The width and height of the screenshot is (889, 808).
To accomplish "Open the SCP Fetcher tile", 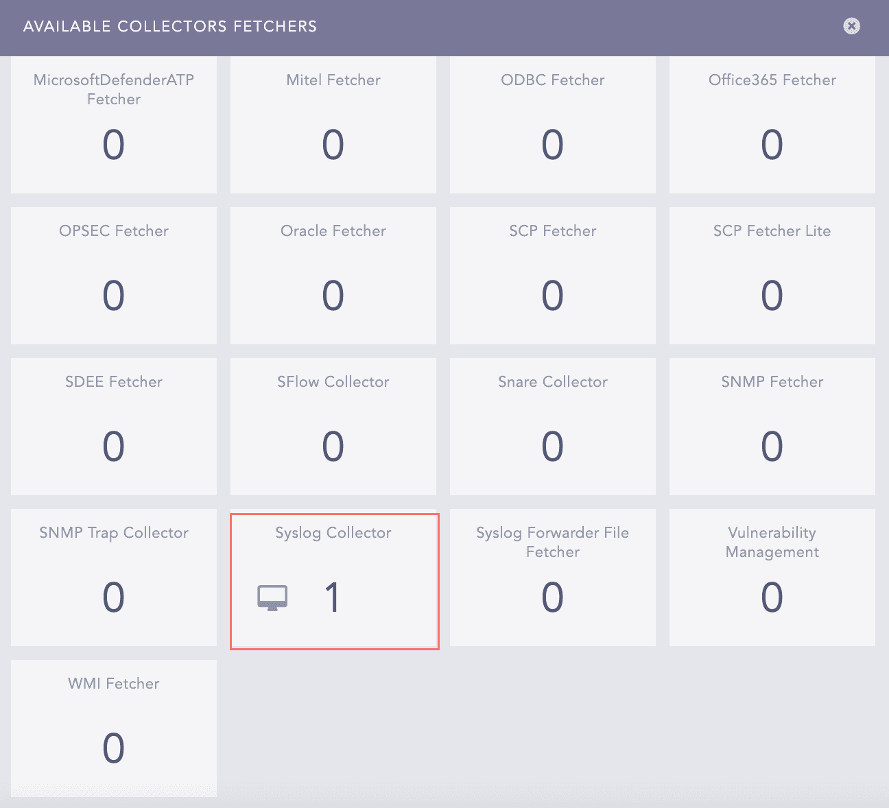I will point(553,276).
